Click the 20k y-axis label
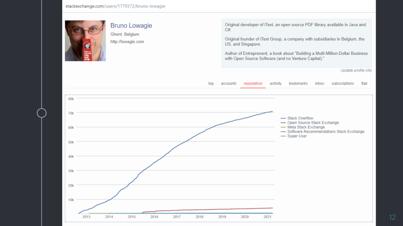This screenshot has height=226, width=403. 71,185
